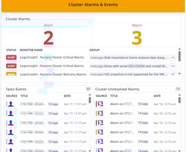Click the Cluster Unresolved Alarms scrollbar up arrow
186x152 pixels.
[x=180, y=95]
